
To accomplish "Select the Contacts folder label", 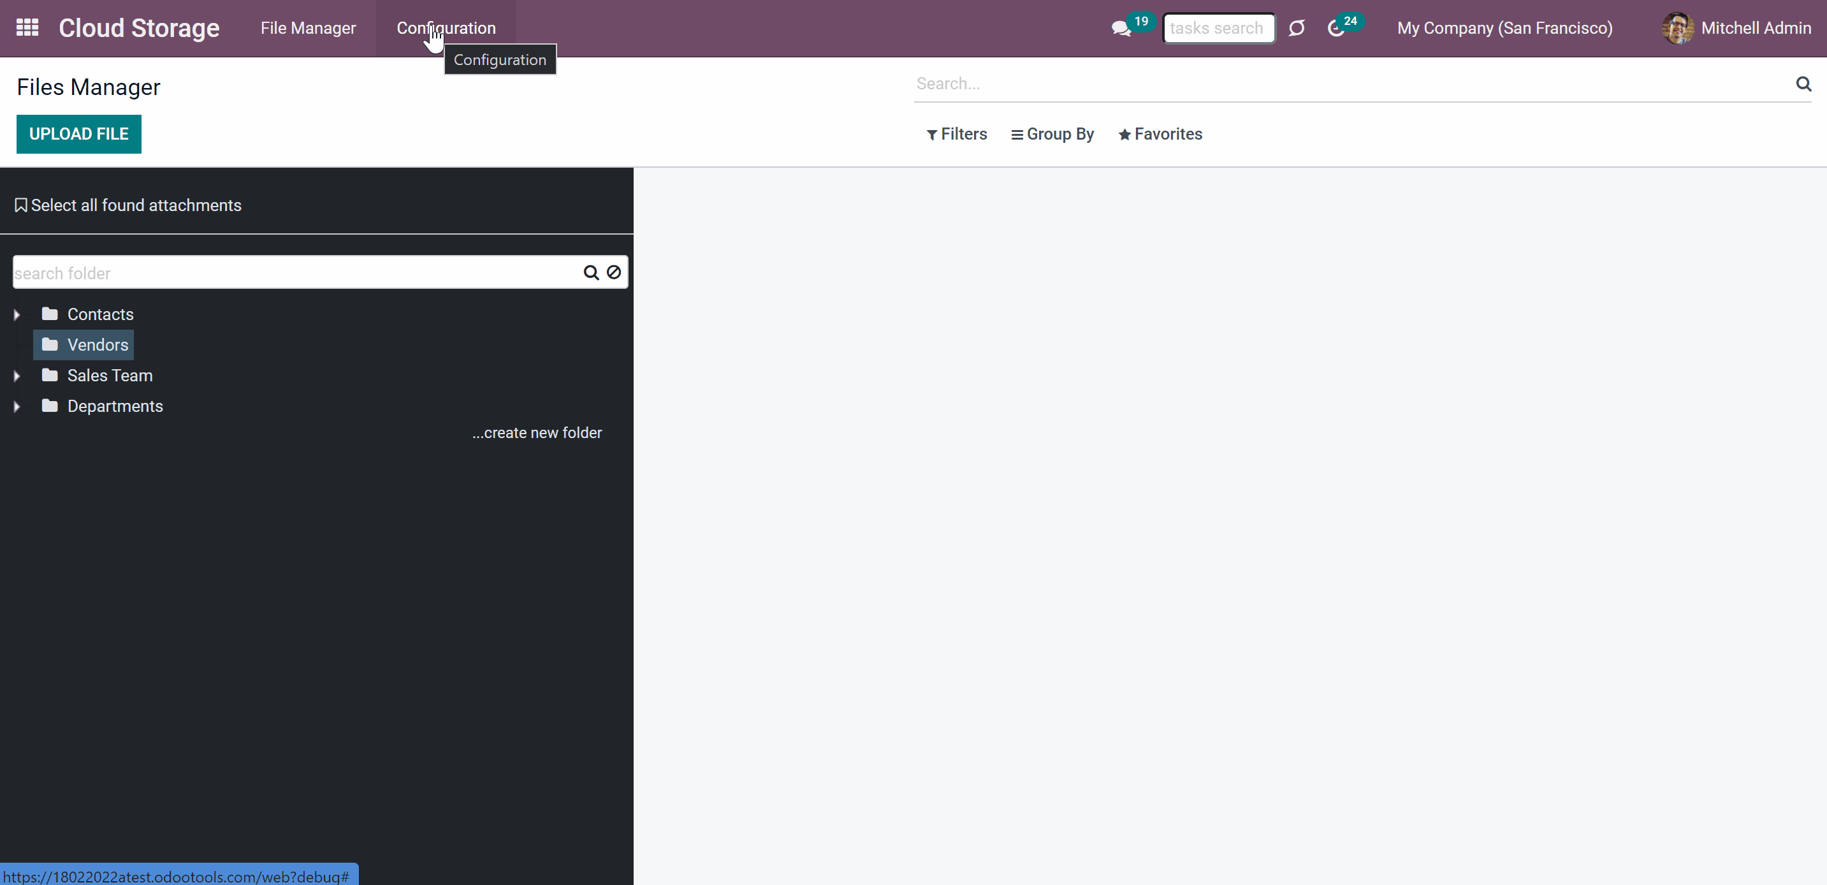I will point(100,314).
